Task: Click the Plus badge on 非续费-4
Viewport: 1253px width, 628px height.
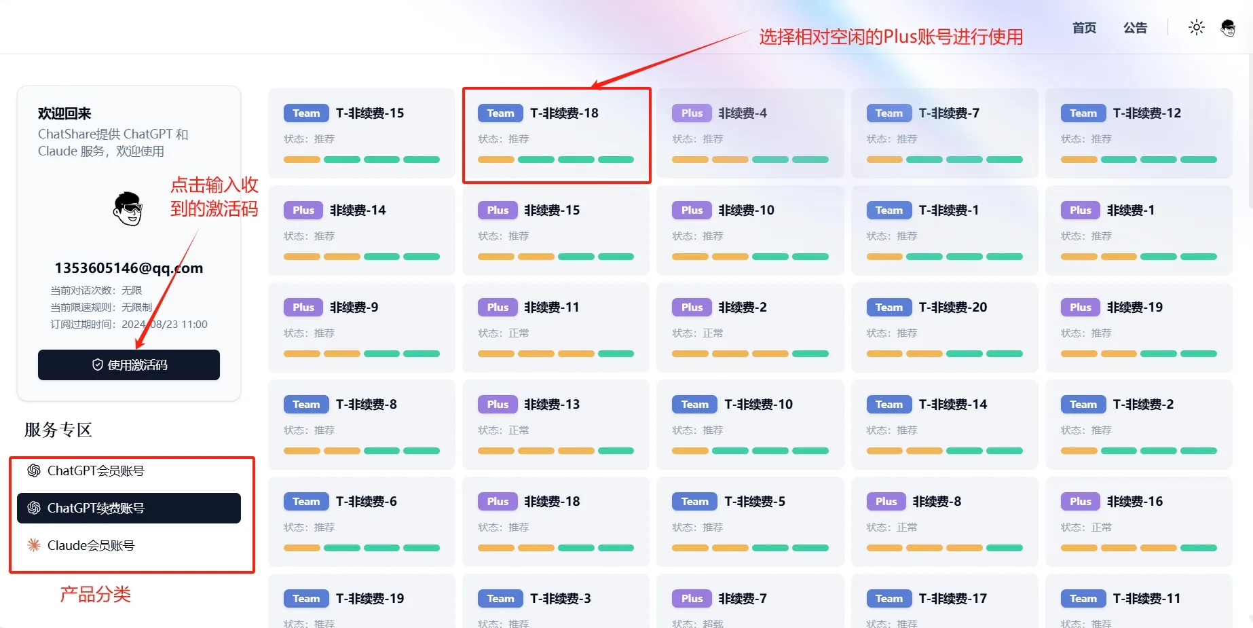Action: (692, 113)
